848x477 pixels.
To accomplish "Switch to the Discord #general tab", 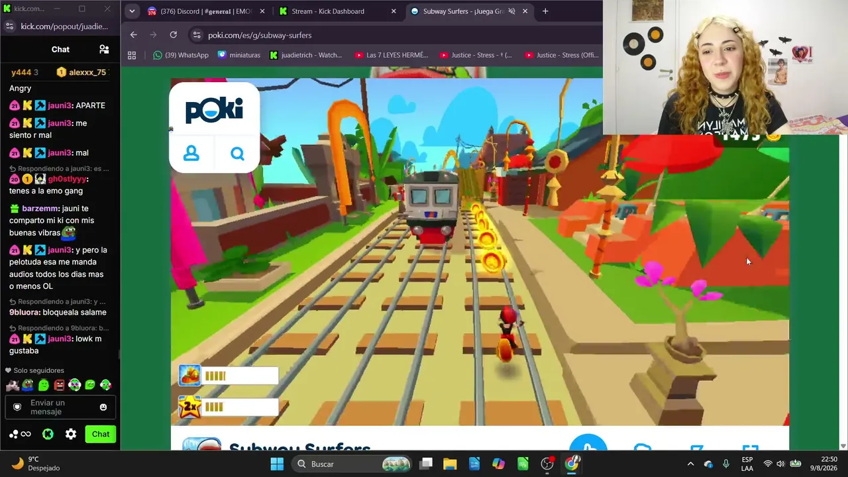I will 206,11.
